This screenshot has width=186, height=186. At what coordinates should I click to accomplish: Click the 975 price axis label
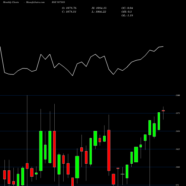coord(177,185)
